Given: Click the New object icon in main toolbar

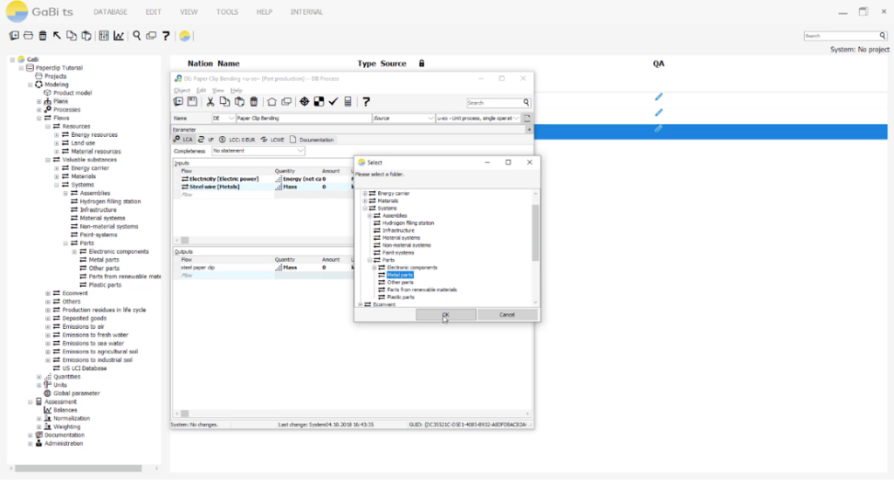Looking at the screenshot, I should pyautogui.click(x=14, y=36).
